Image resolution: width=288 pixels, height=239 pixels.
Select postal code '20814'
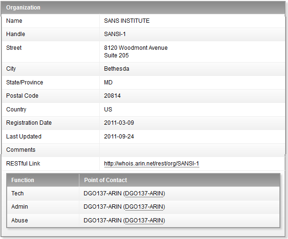click(x=112, y=96)
